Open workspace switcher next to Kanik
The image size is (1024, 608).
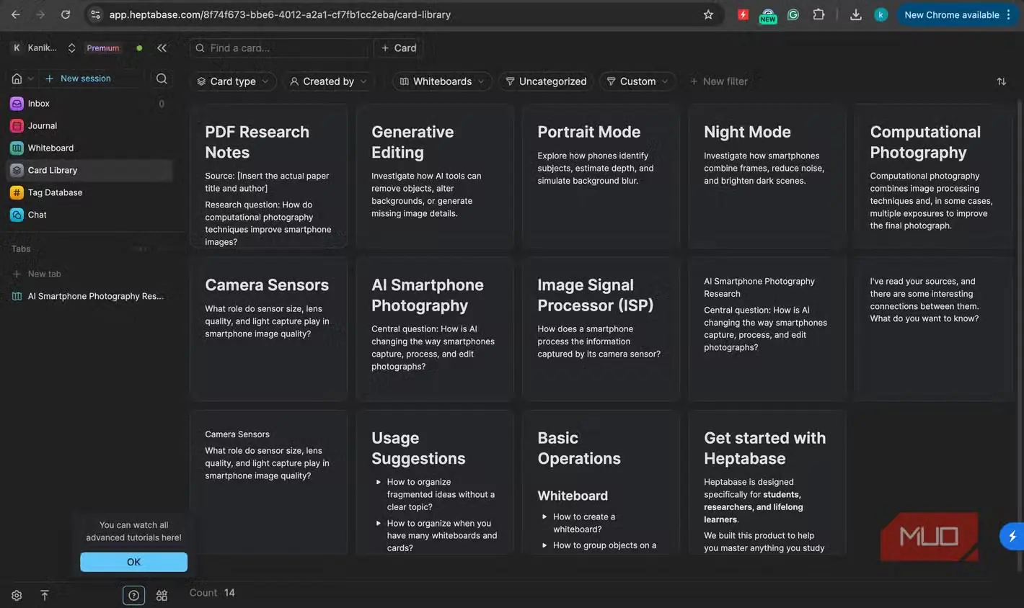[x=71, y=48]
